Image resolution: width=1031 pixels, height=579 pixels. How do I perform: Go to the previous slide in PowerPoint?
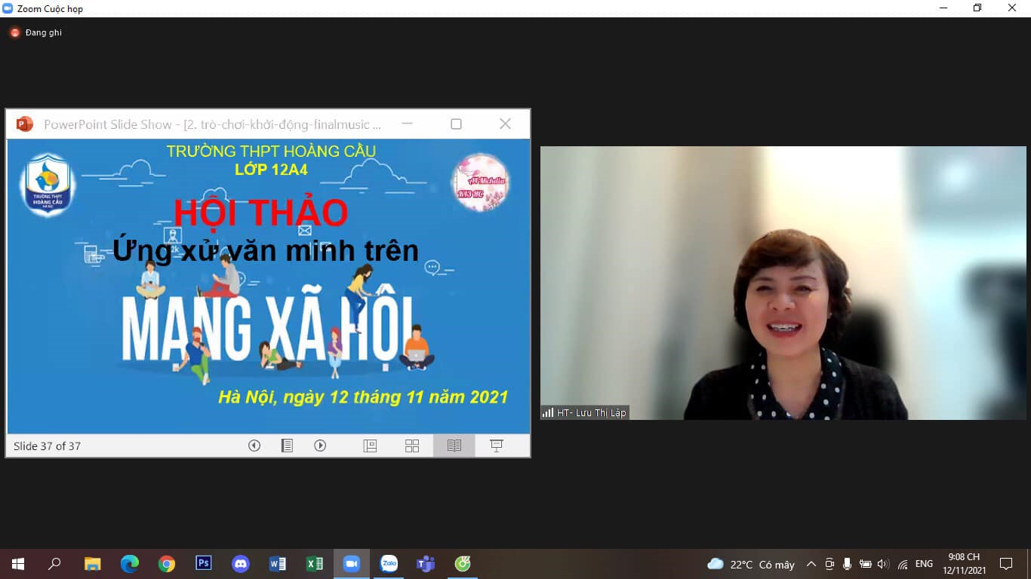pyautogui.click(x=254, y=446)
